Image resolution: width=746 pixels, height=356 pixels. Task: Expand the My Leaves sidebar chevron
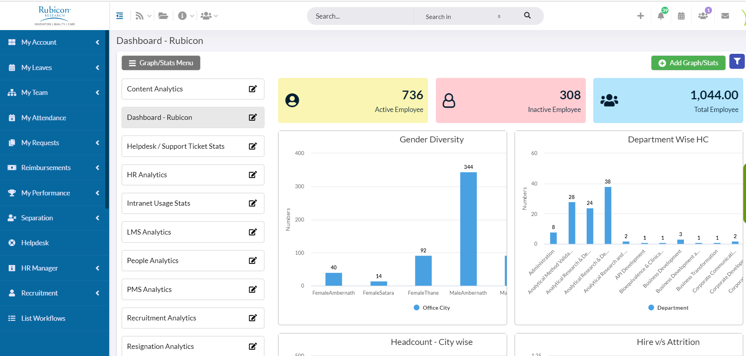pyautogui.click(x=97, y=68)
